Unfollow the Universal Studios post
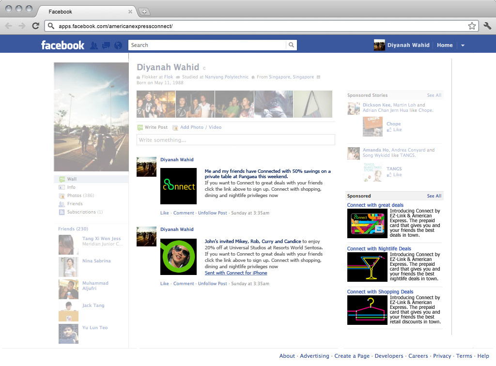This screenshot has height=366, width=496. (213, 284)
